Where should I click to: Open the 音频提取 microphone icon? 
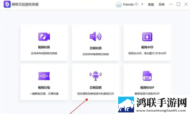96,76
